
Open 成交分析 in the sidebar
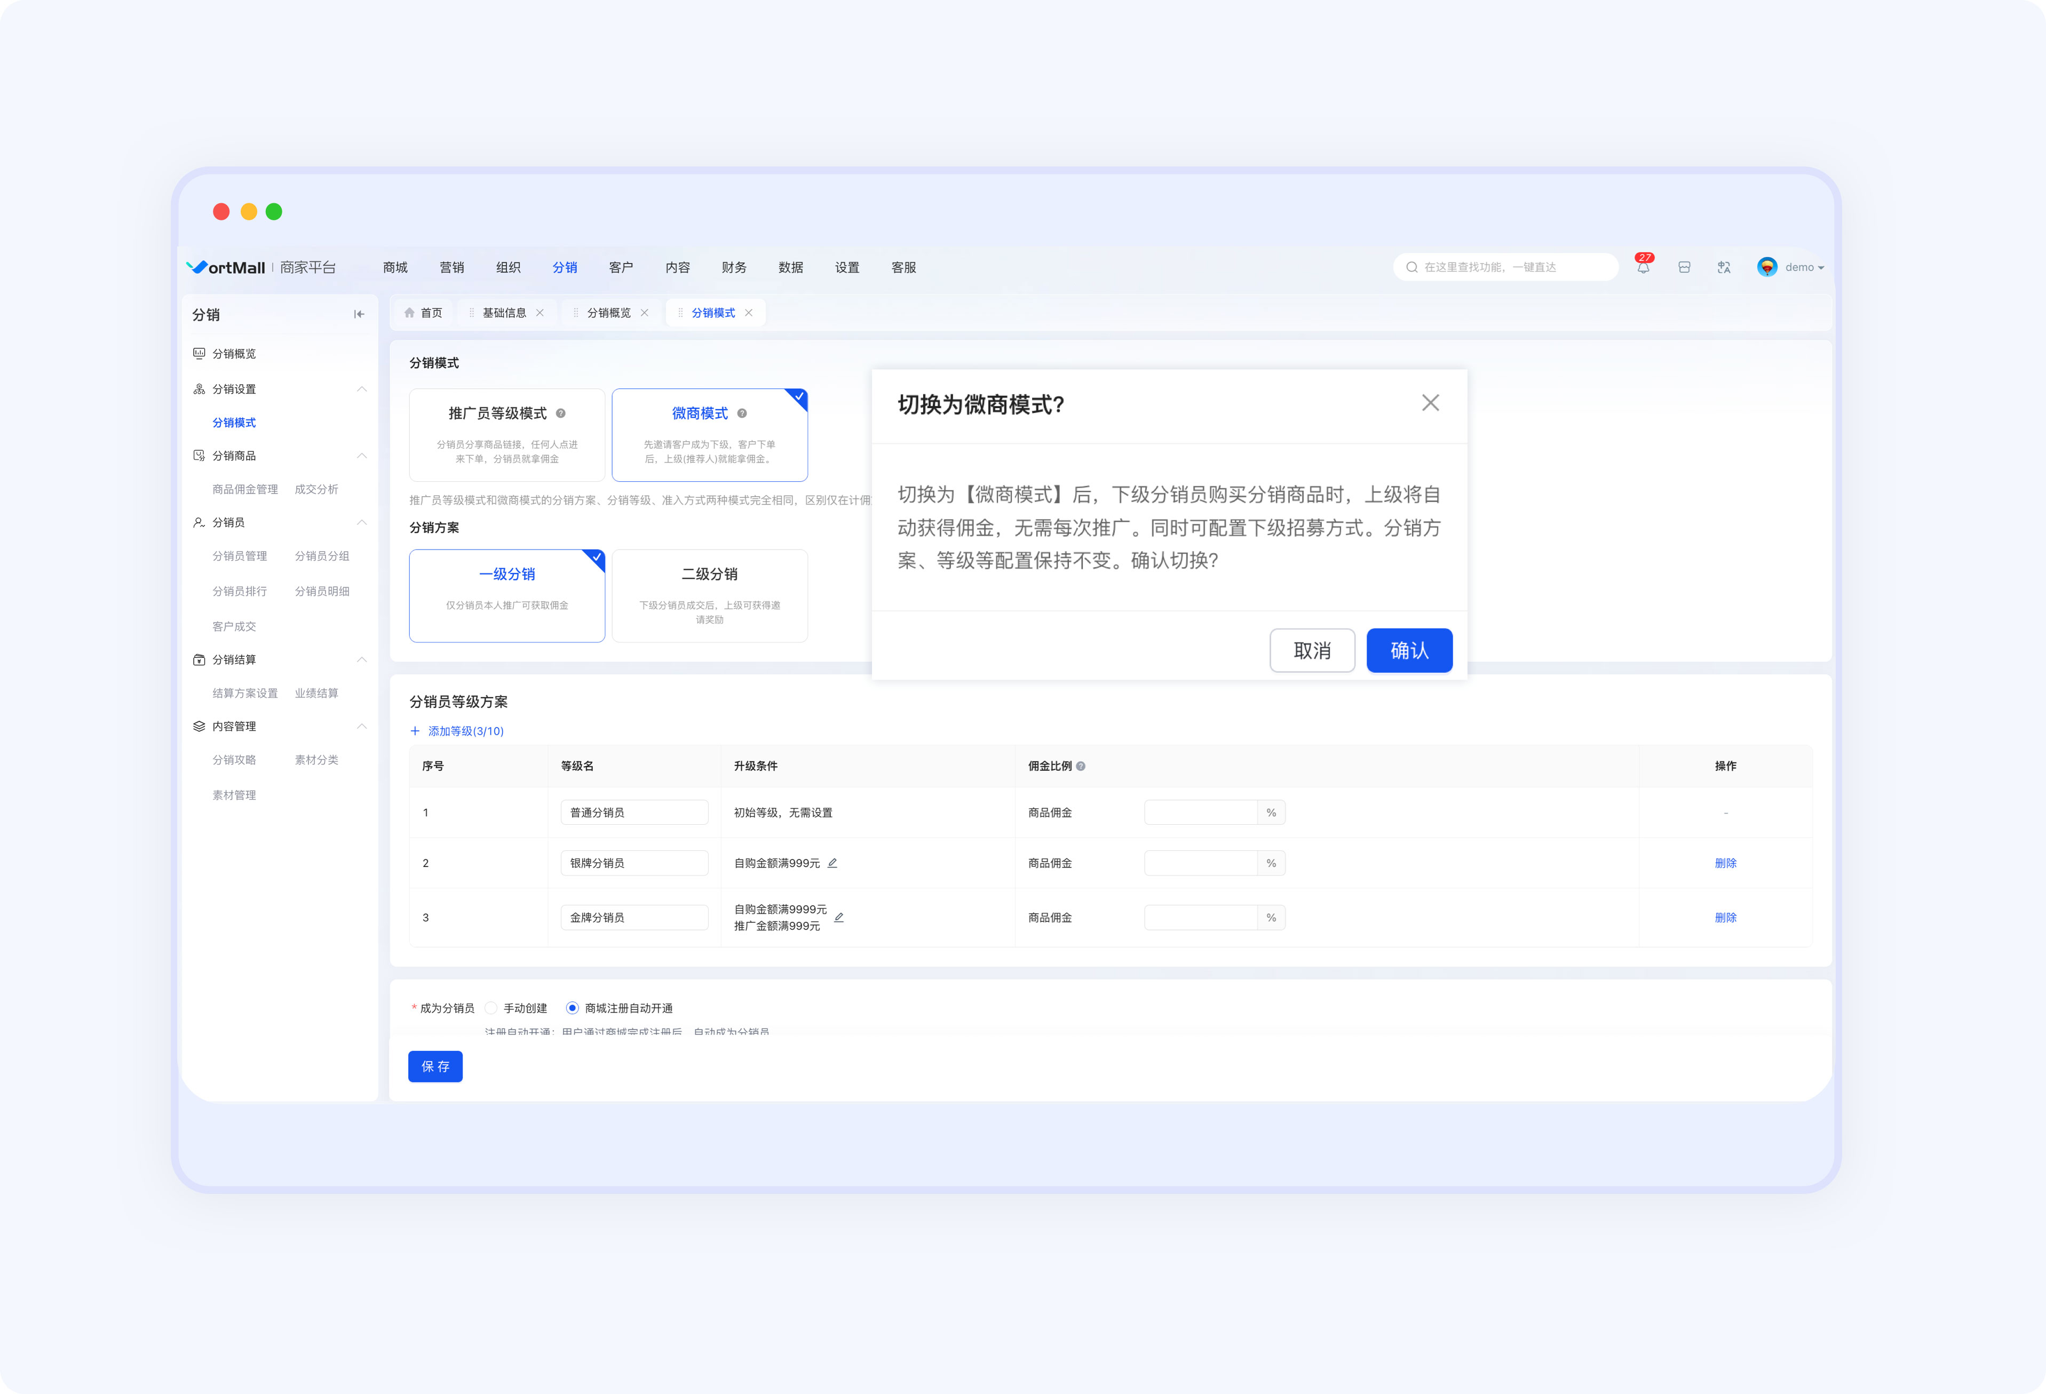(316, 489)
